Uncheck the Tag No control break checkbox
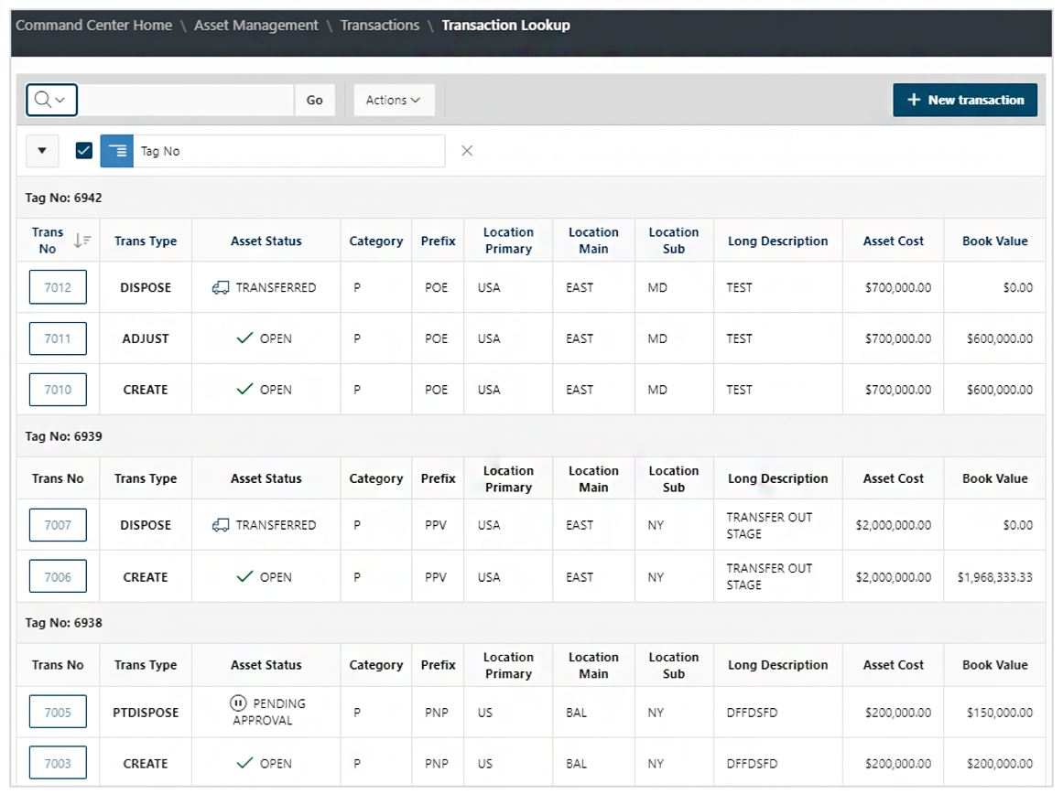This screenshot has width=1063, height=794. (83, 151)
